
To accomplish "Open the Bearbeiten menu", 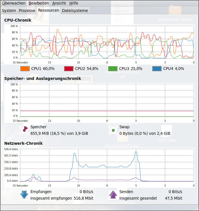I will pos(39,3).
